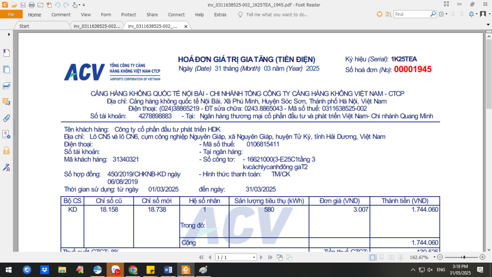Go to first page button

201,257
